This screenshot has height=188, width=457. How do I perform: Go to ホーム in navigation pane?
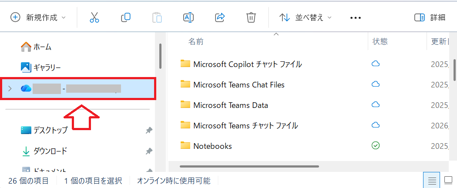pyautogui.click(x=42, y=47)
